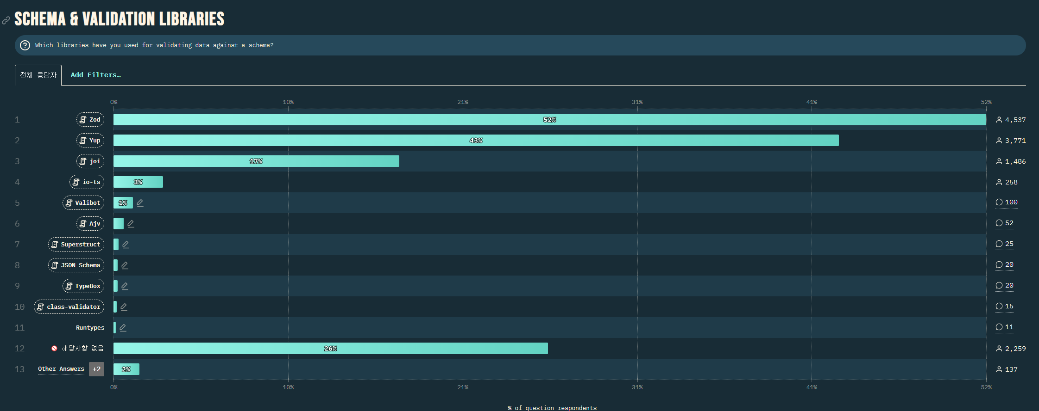
Task: Open Runtypes comments count 11
Action: (x=1005, y=327)
